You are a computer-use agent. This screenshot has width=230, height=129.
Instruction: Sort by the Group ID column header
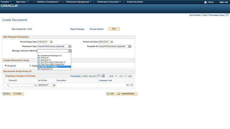click(x=13, y=80)
